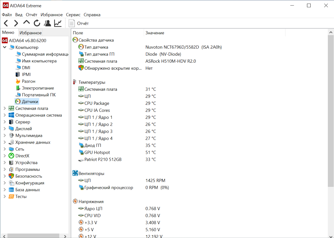
Task: Click the База данных database icon
Action: (11, 190)
